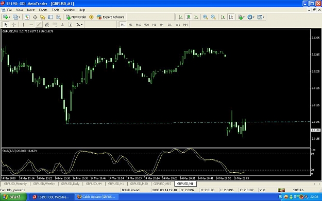This screenshot has height=201, width=322.
Task: Open the Strategy Tester magnifier icon
Action: [x=59, y=17]
